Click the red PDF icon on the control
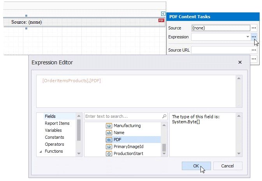The height and width of the screenshot is (181, 262). point(161,21)
